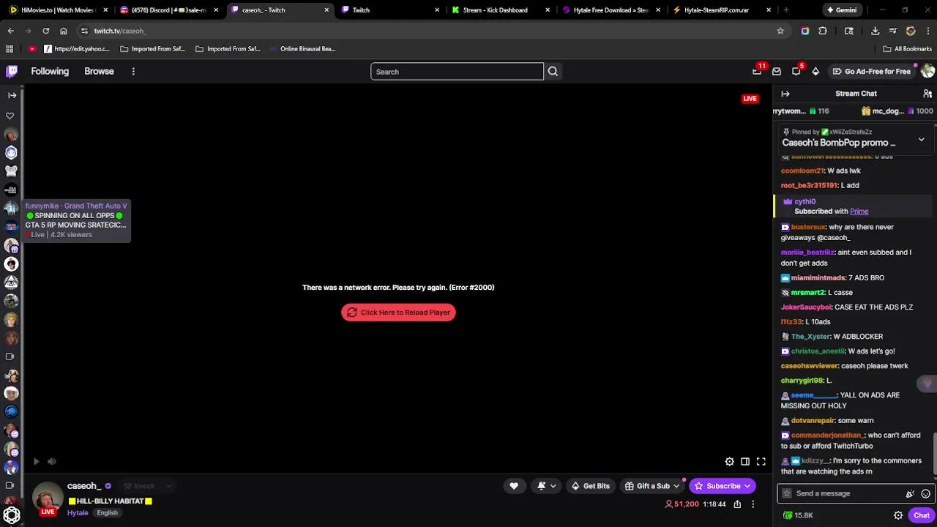Open the All Bookmarks folder

(908, 49)
